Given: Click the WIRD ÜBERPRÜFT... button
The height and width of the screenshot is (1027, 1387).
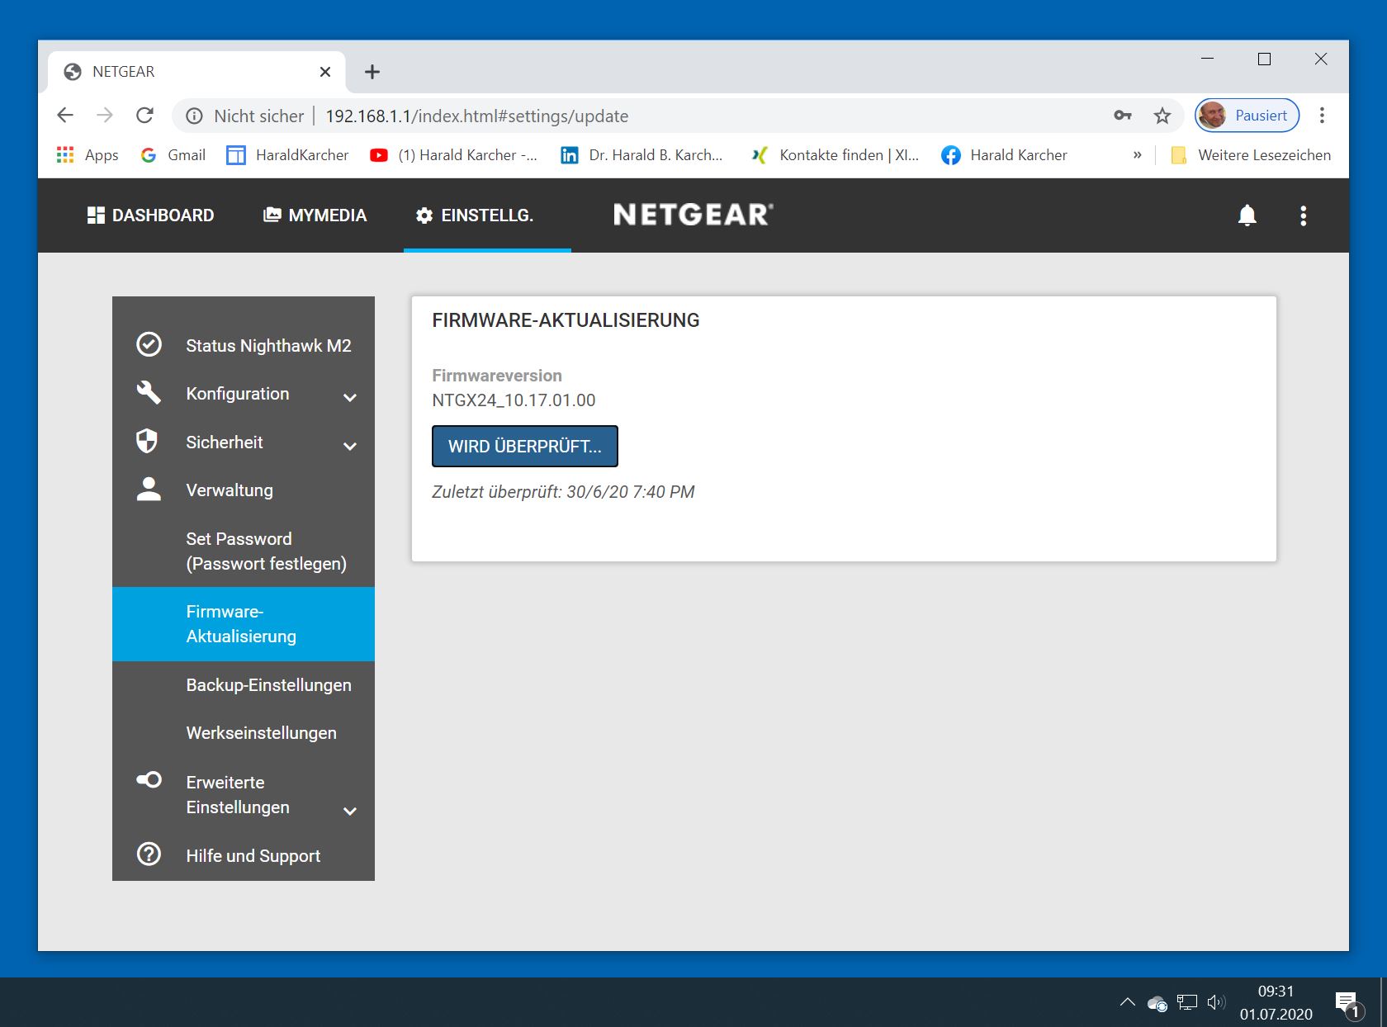Looking at the screenshot, I should (525, 446).
